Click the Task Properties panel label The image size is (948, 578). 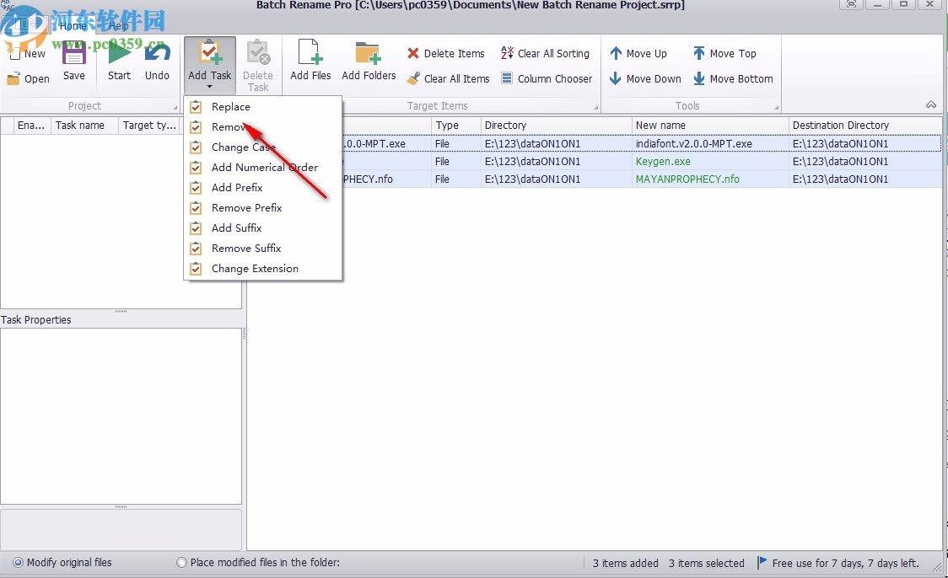click(x=35, y=320)
